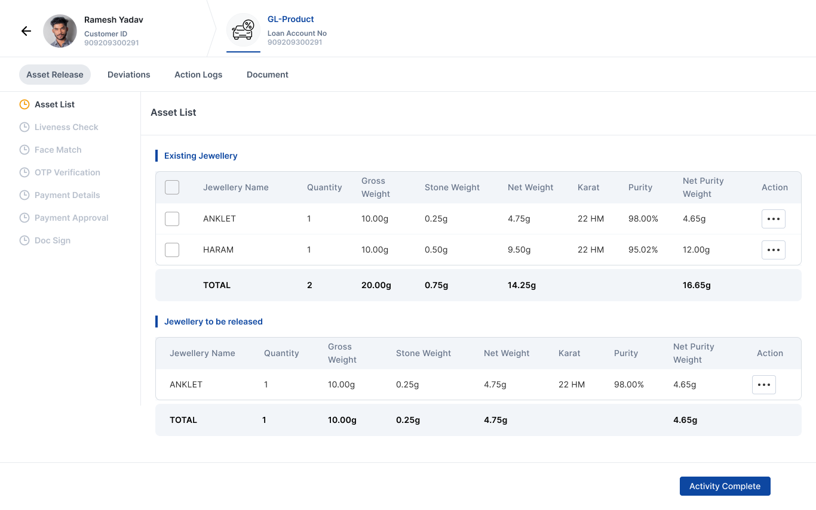Click the Payment Details clock icon
The height and width of the screenshot is (510, 816).
tap(24, 195)
